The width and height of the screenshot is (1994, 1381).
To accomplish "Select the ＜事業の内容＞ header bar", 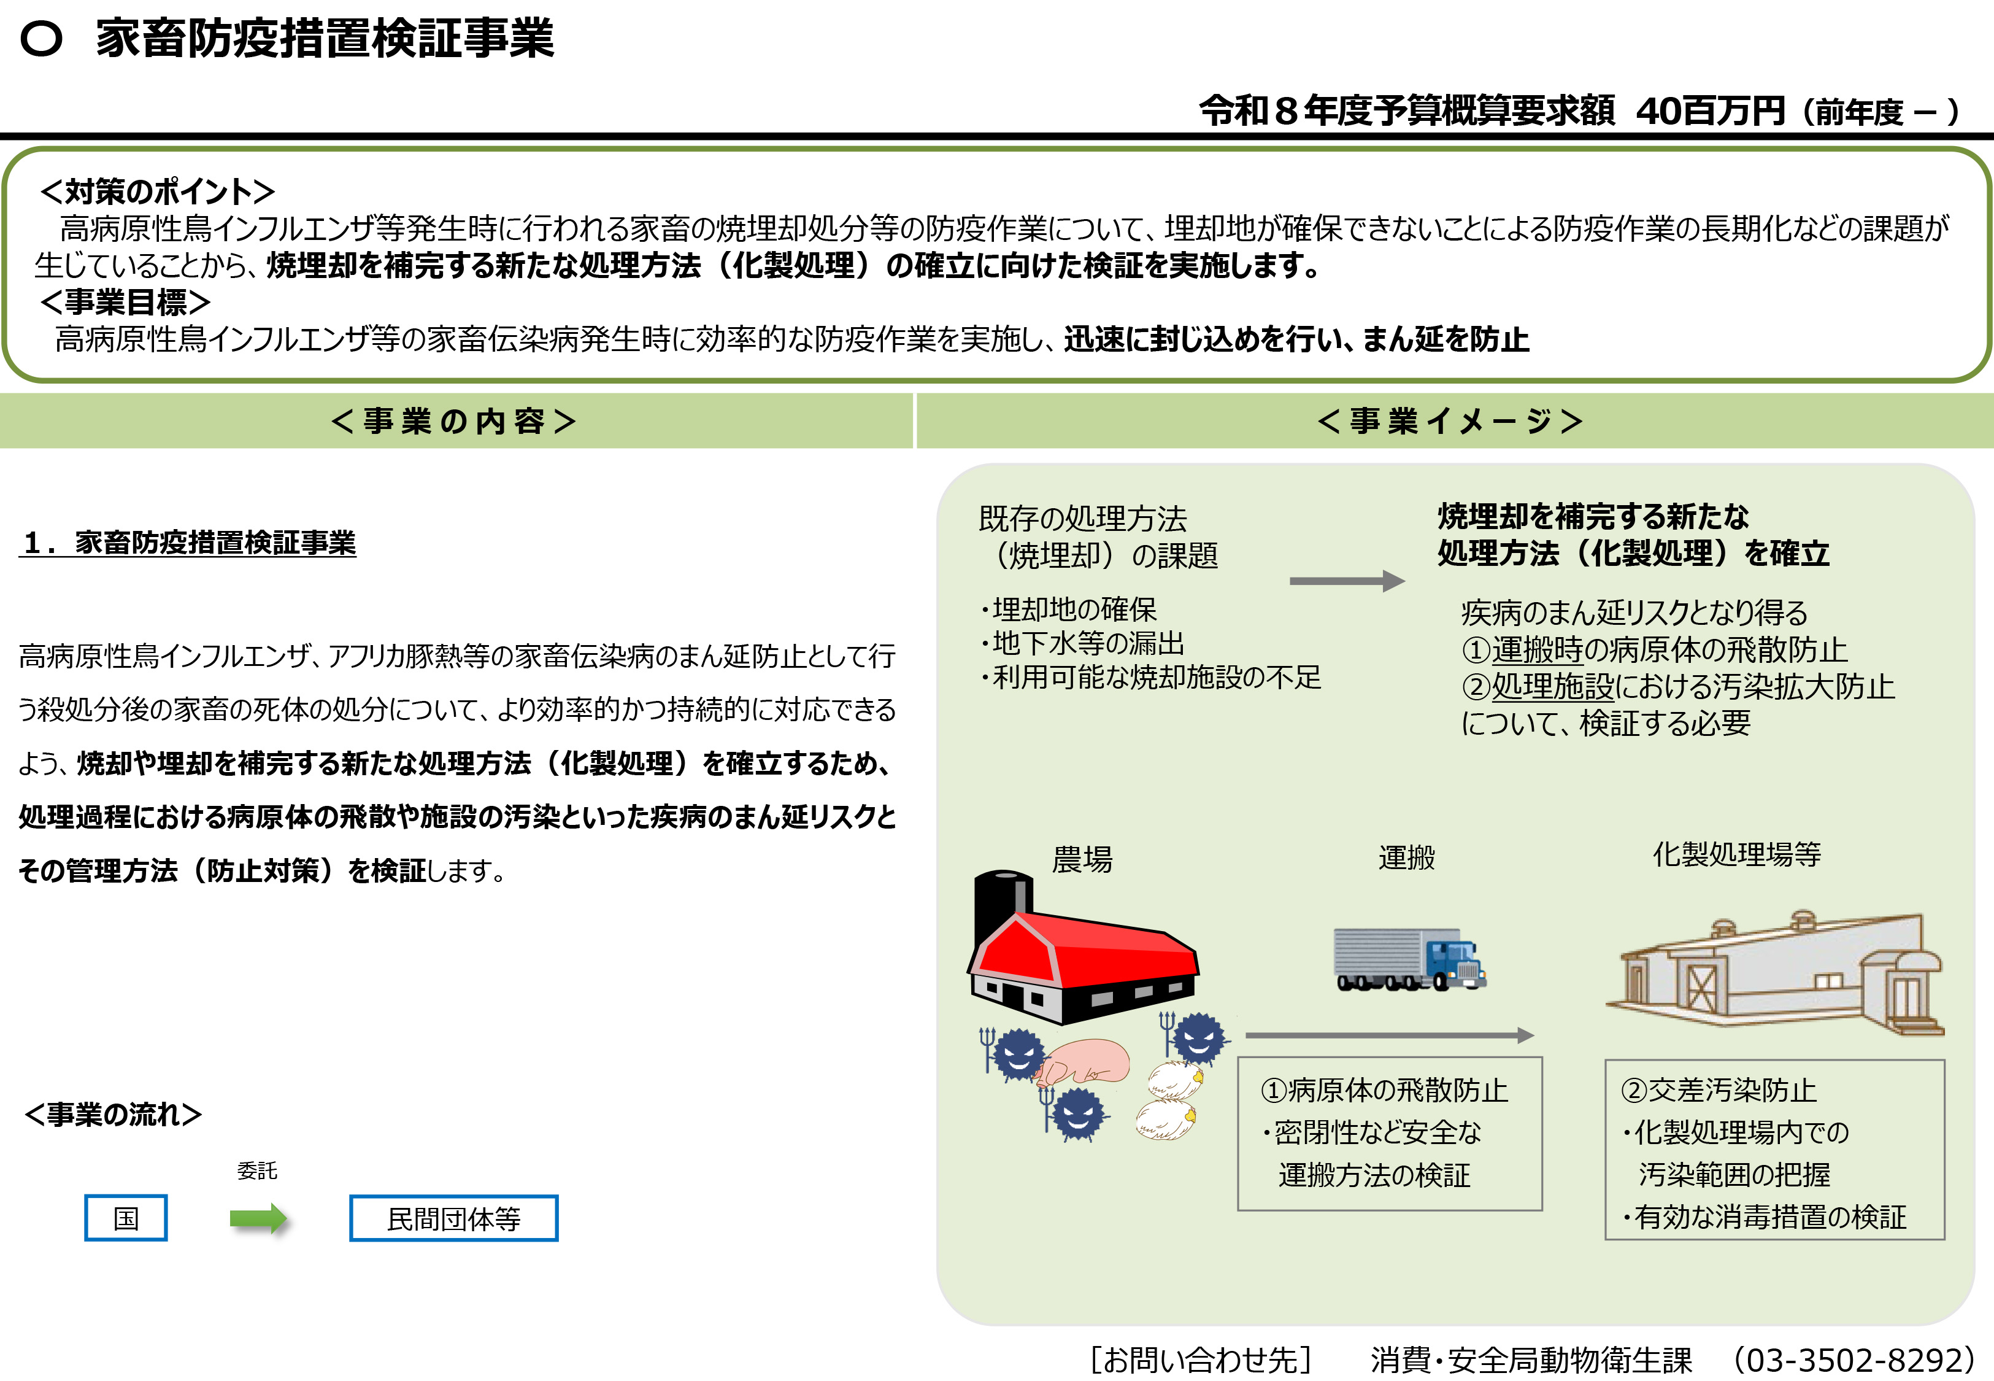I will tap(455, 422).
